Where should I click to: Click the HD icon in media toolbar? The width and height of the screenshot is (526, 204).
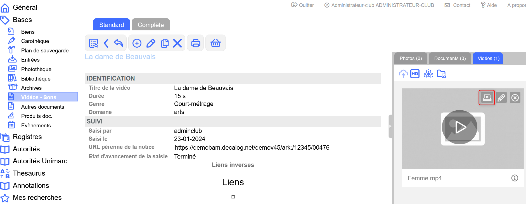click(x=415, y=74)
